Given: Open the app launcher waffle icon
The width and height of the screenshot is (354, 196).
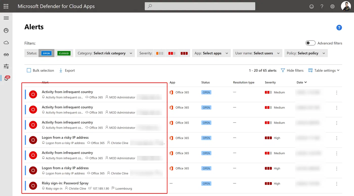Looking at the screenshot, I should coord(6,6).
